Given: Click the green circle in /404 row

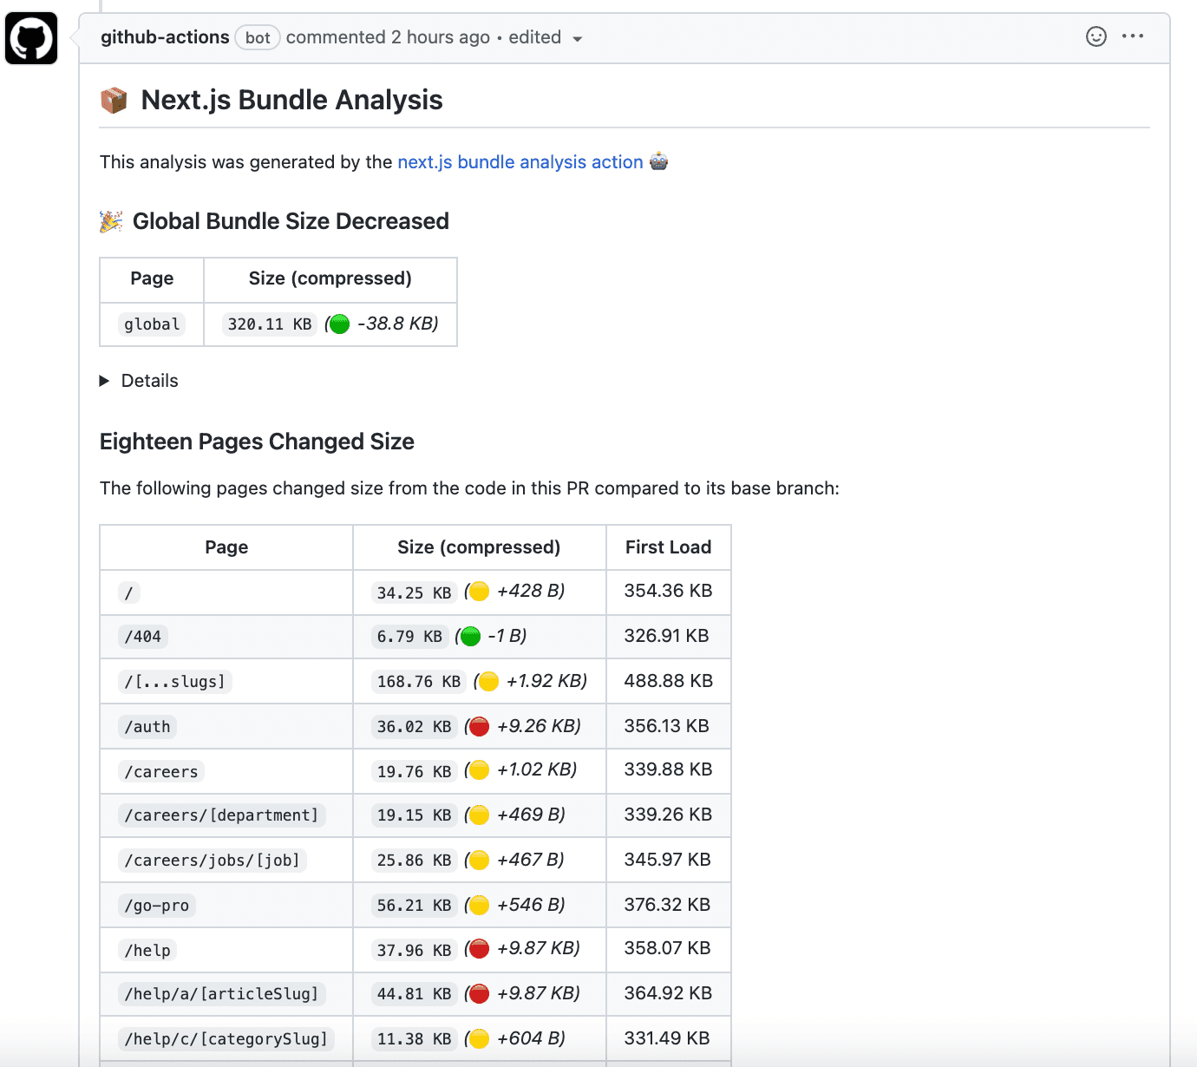Looking at the screenshot, I should [470, 637].
